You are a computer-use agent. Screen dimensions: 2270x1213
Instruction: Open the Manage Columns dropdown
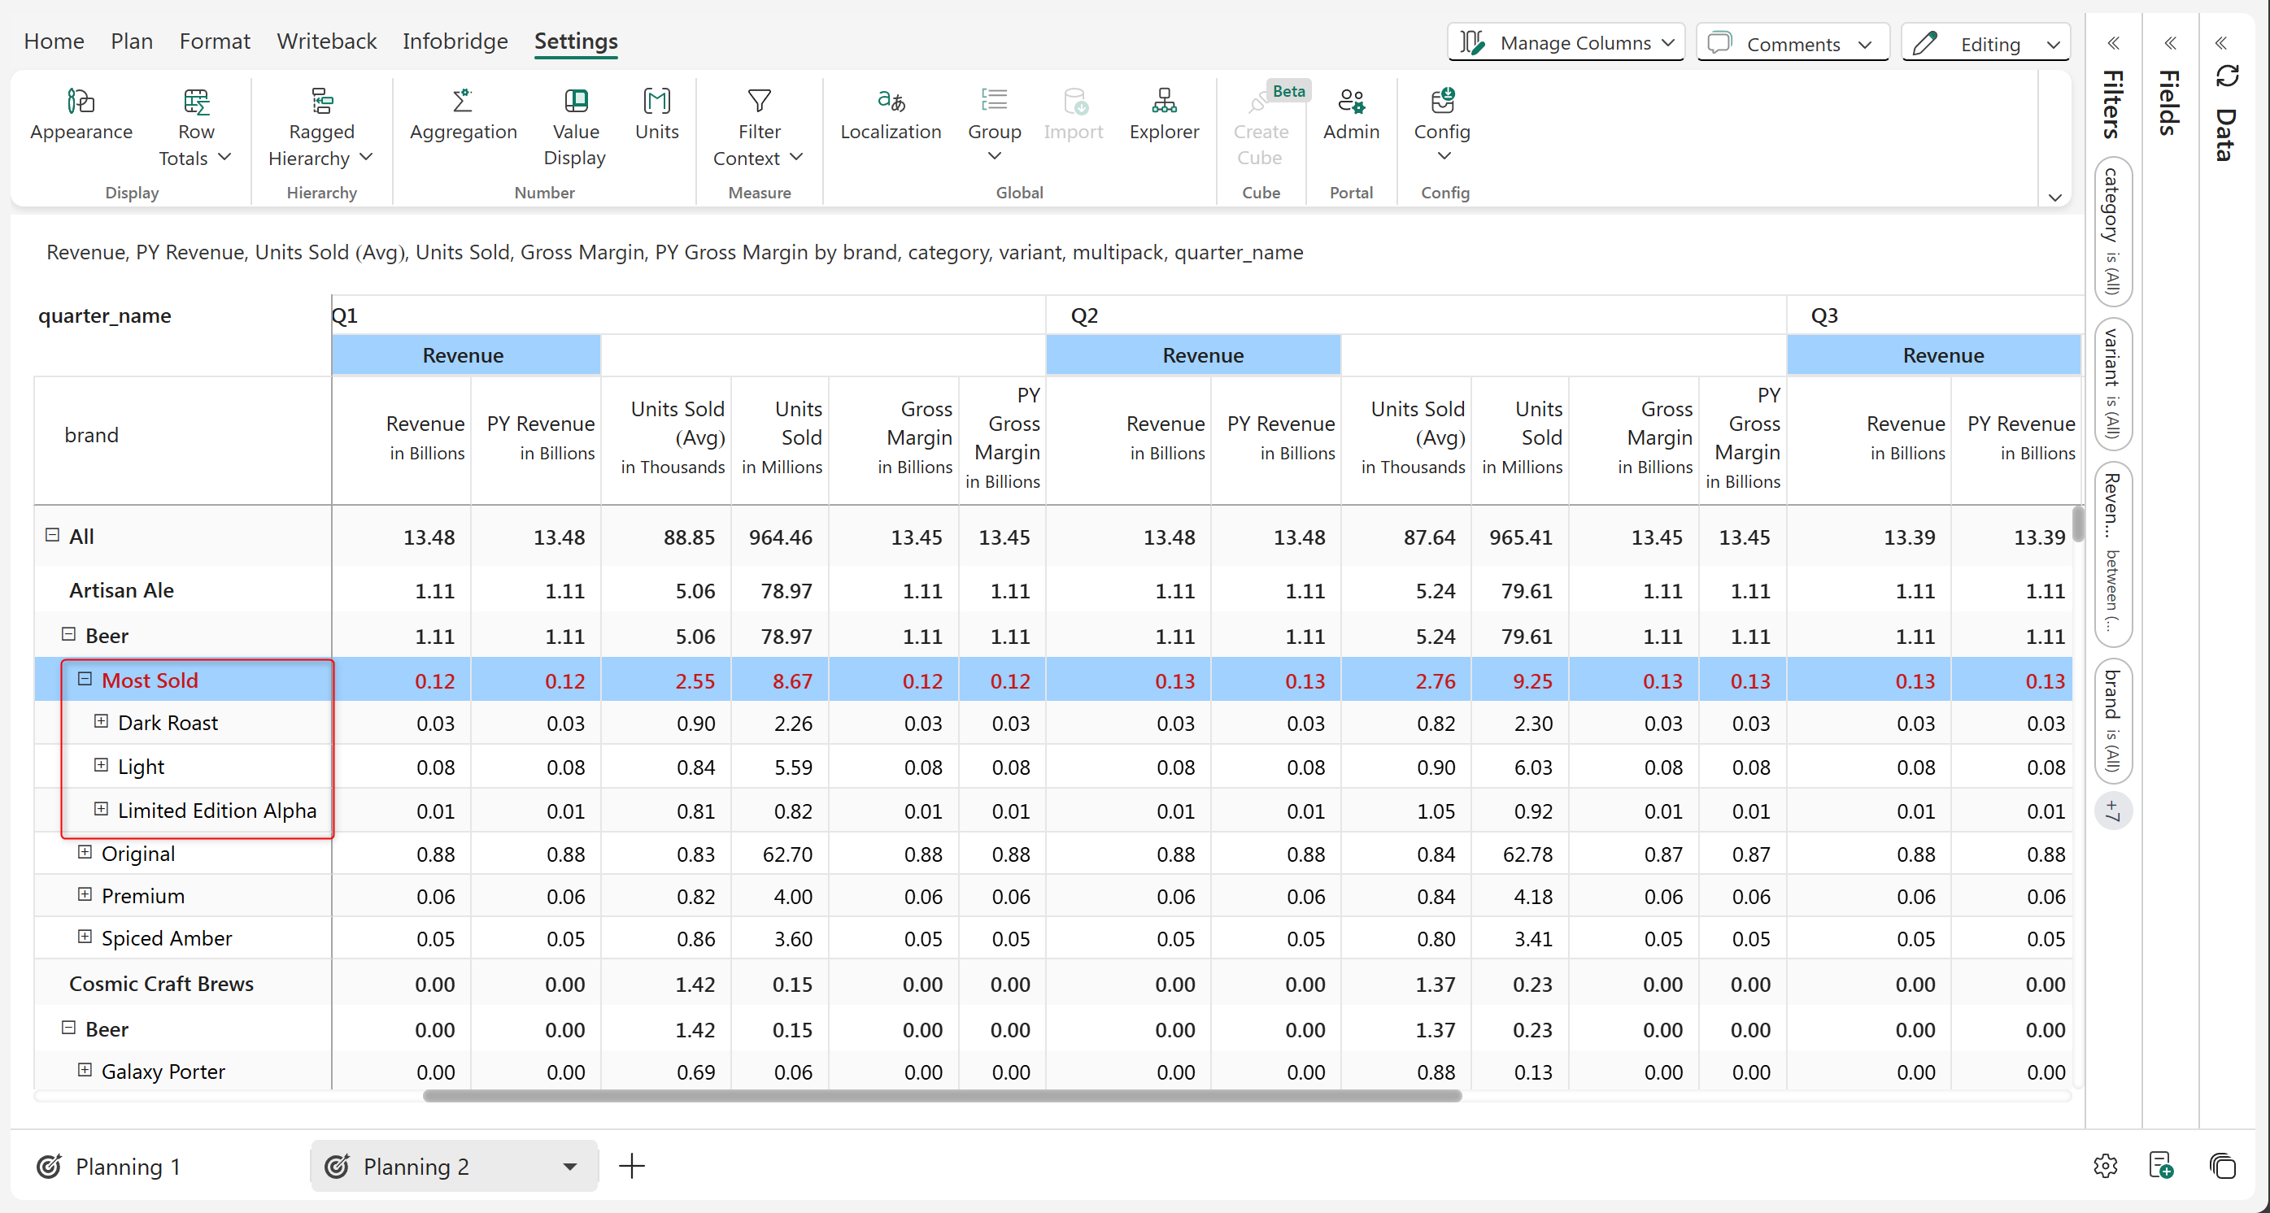point(1565,42)
